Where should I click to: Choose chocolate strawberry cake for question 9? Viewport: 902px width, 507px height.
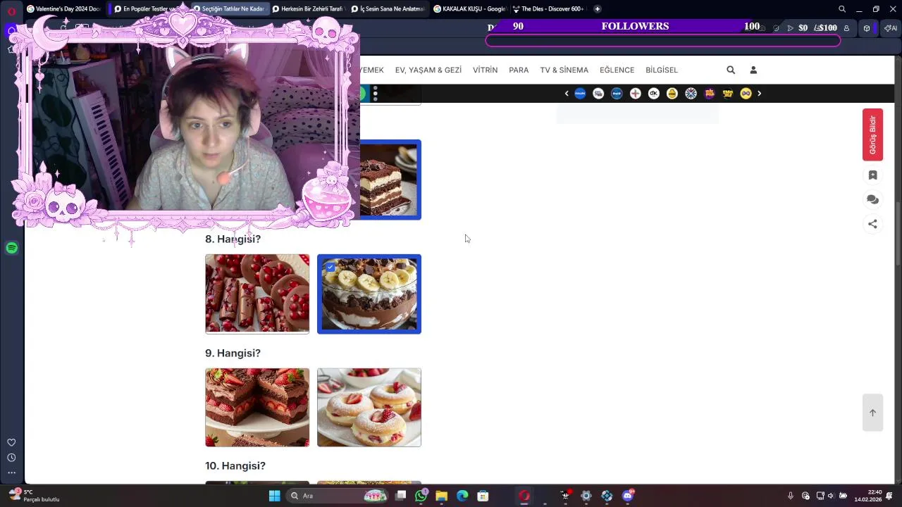pos(257,407)
